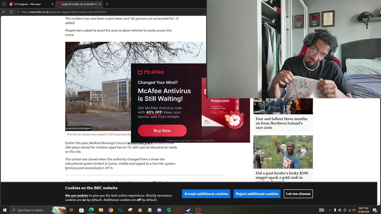Reload the BBC page

[11, 12]
